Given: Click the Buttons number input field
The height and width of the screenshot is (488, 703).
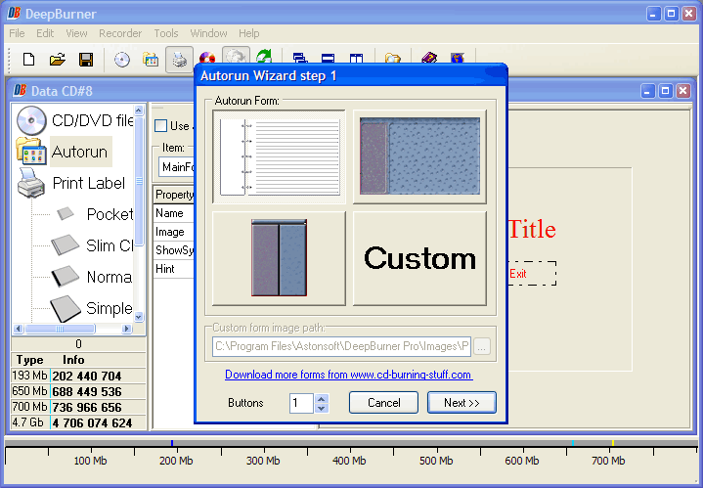Looking at the screenshot, I should click(x=301, y=403).
